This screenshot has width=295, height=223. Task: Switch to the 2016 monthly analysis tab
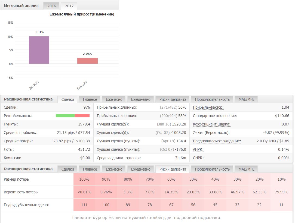click(x=51, y=6)
